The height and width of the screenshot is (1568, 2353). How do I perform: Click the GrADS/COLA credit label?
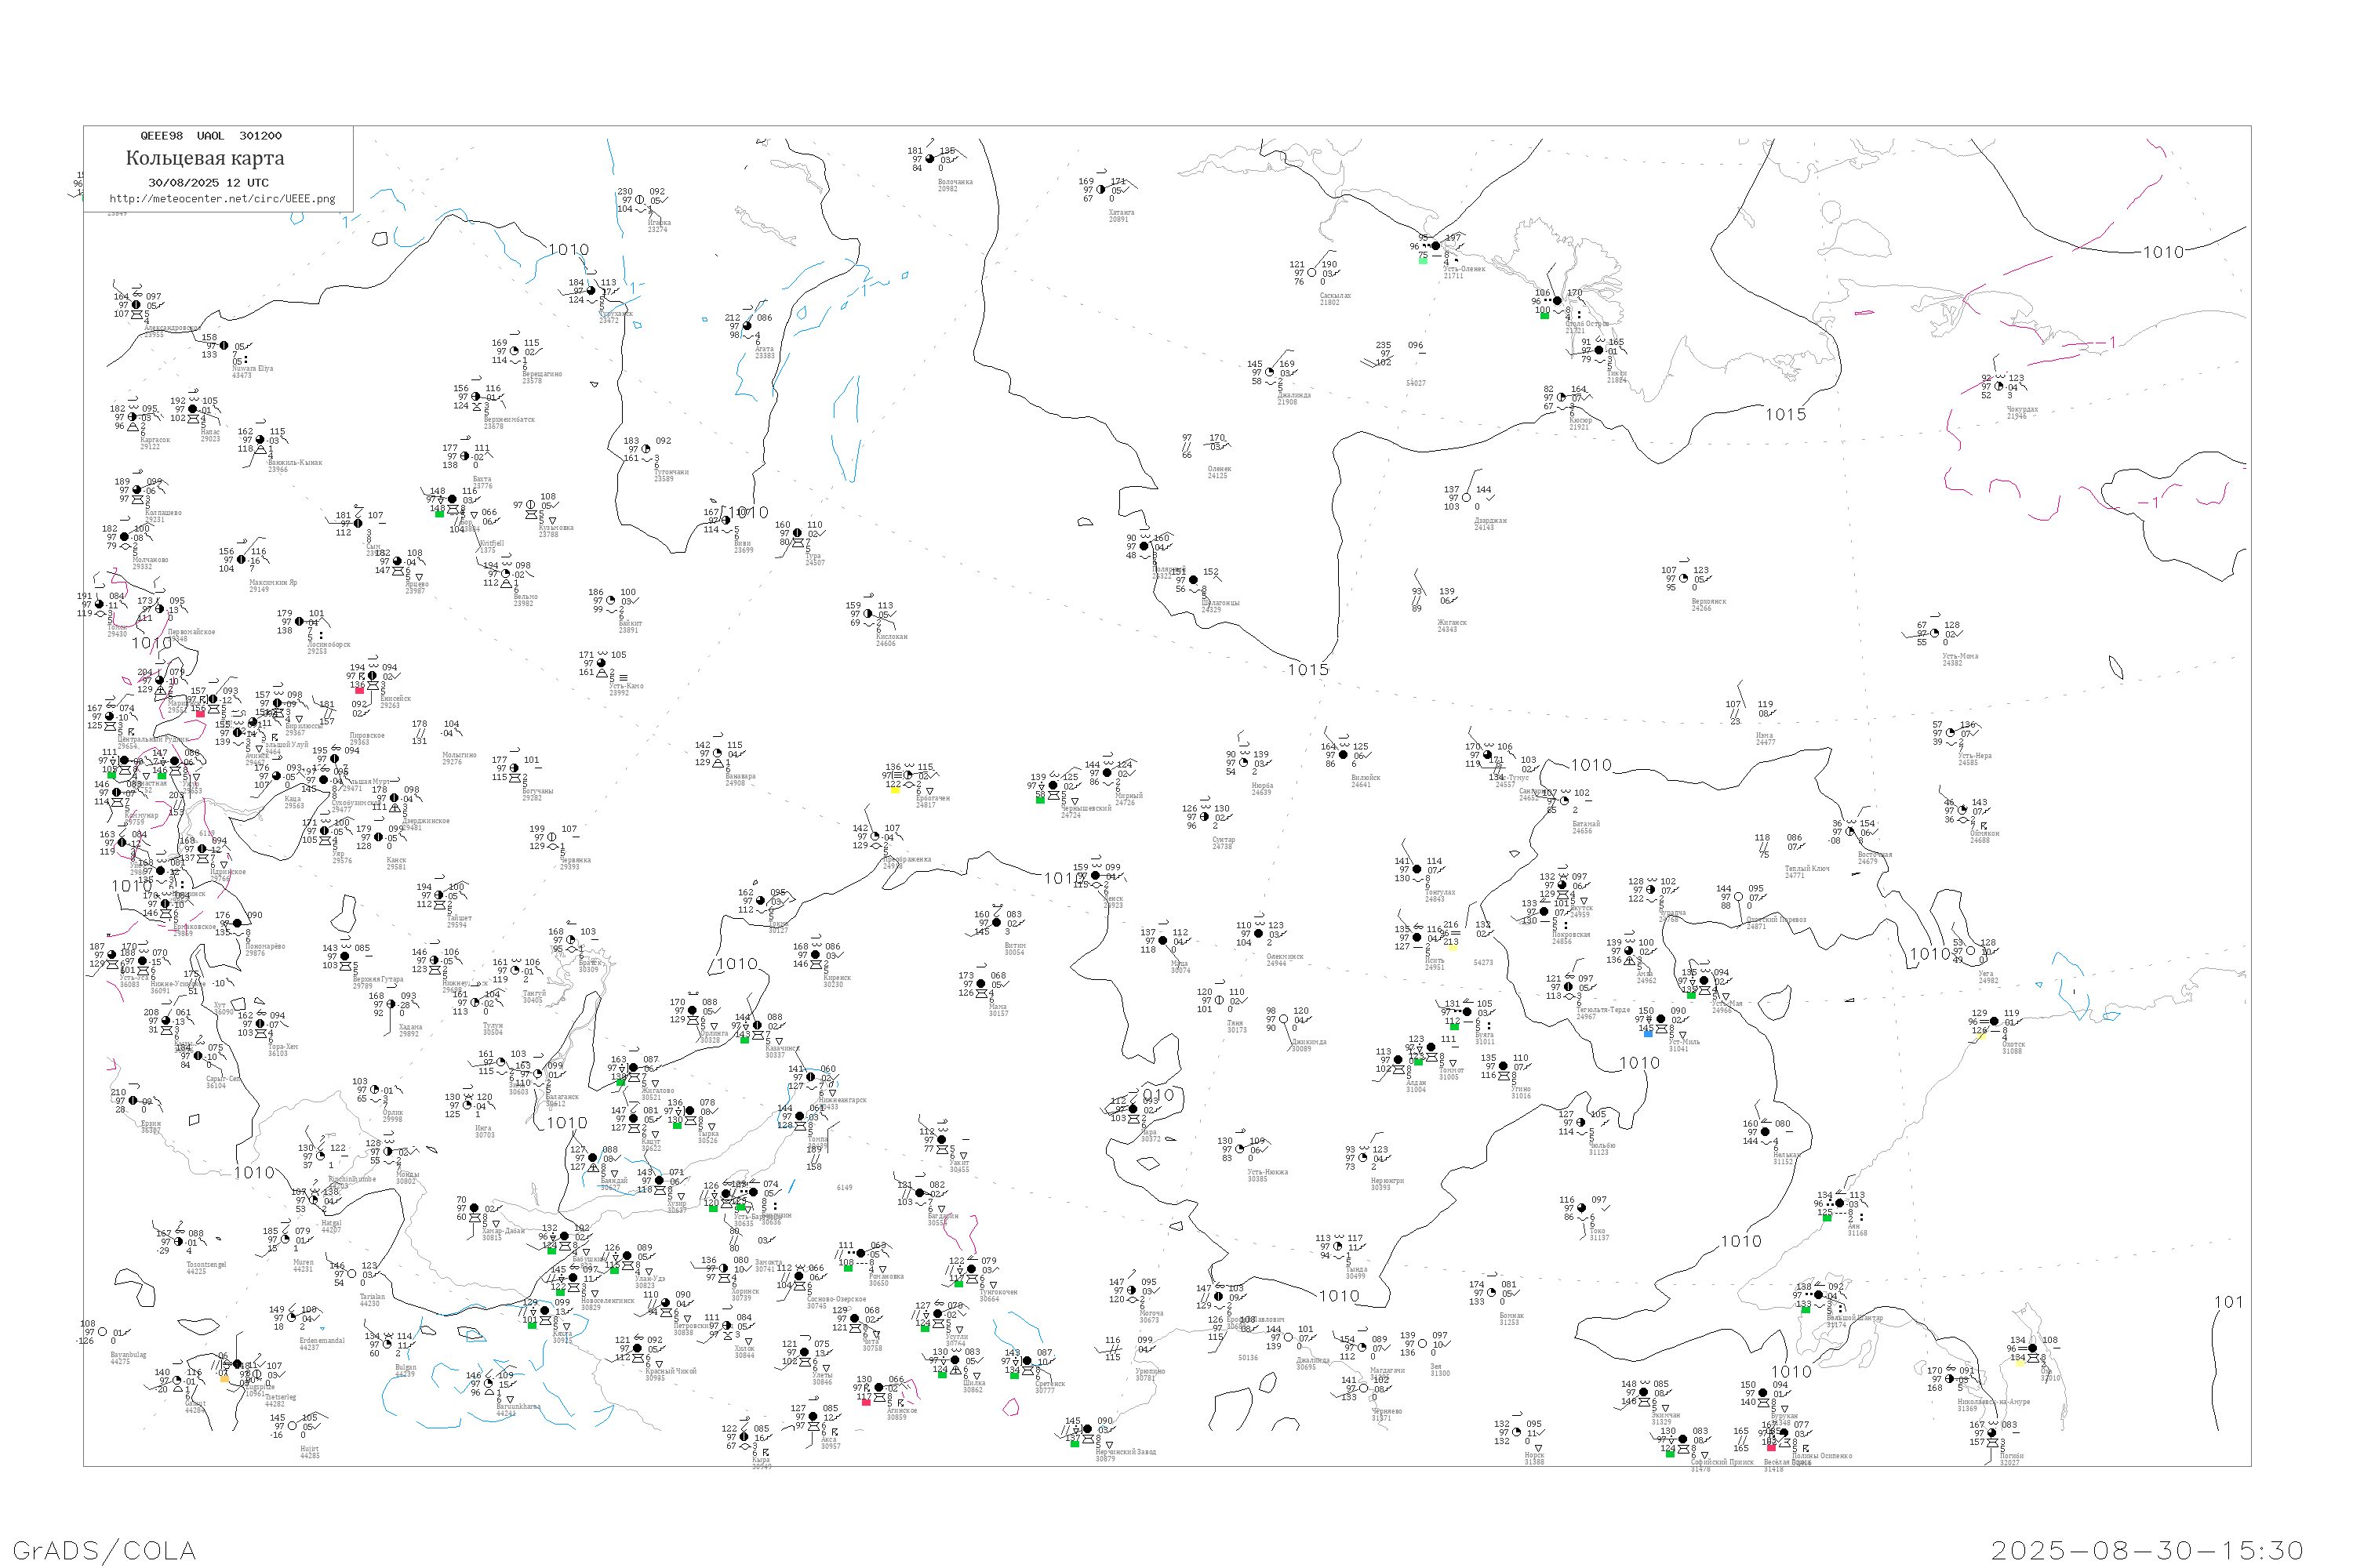tap(104, 1550)
